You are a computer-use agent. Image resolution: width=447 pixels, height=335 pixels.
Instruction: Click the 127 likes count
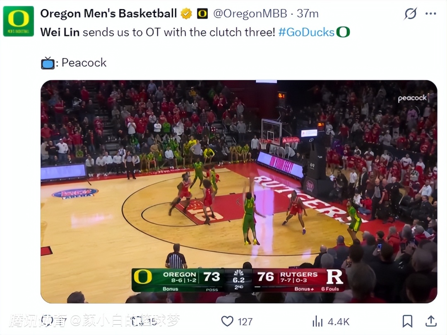coord(245,322)
